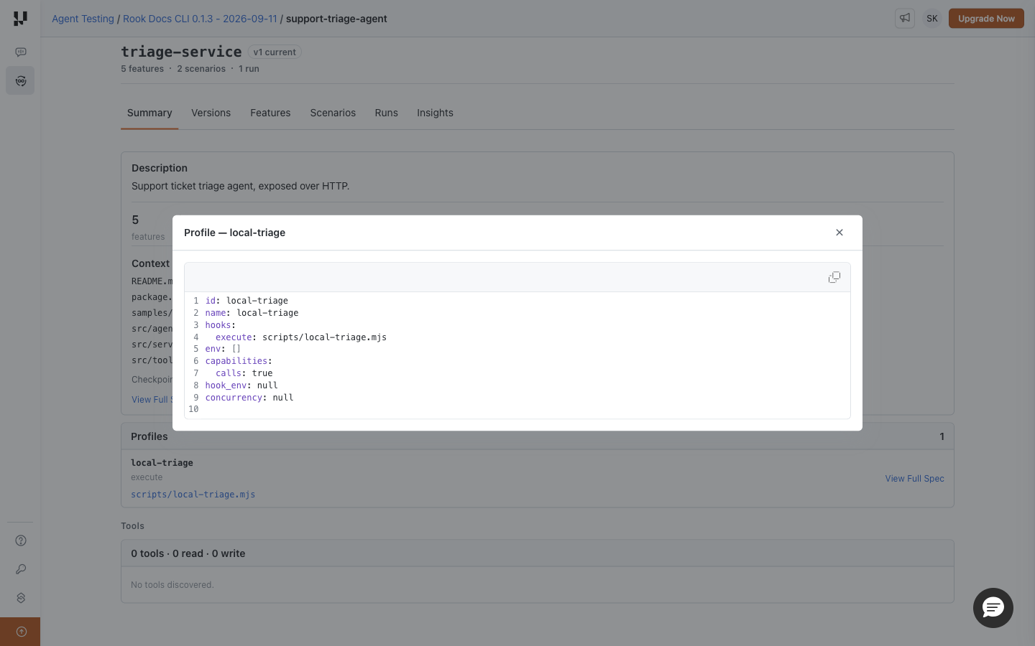Click the v1 current version badge

click(x=275, y=52)
